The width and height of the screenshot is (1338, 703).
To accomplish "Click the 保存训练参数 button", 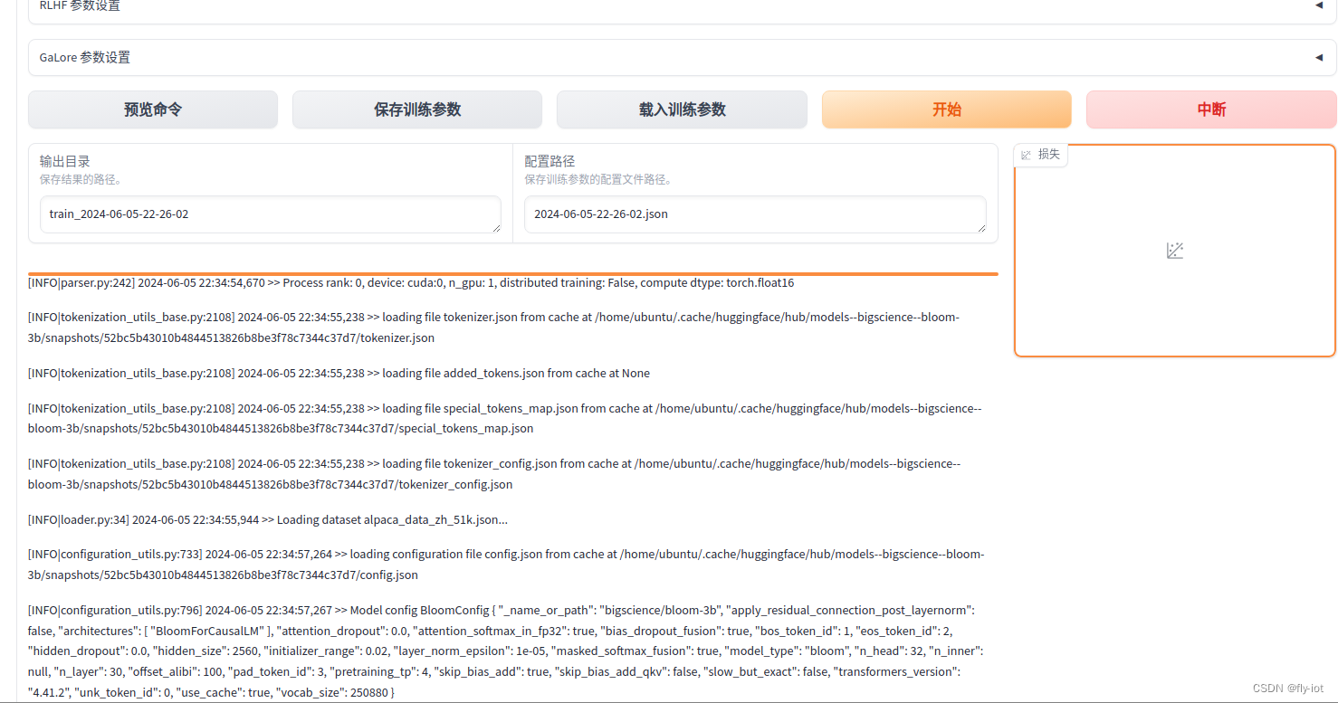I will click(x=417, y=109).
